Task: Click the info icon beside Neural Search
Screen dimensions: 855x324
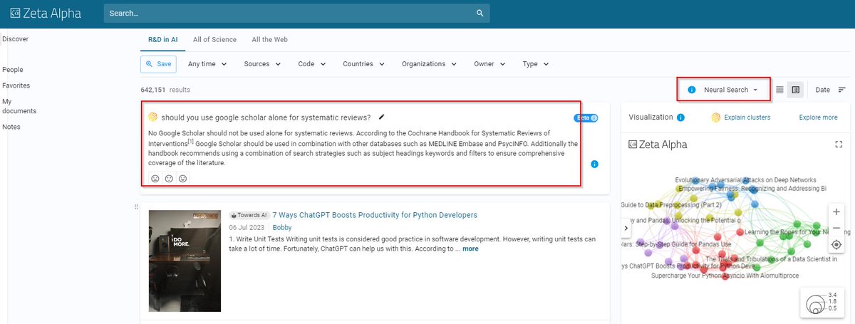Action: pyautogui.click(x=691, y=90)
